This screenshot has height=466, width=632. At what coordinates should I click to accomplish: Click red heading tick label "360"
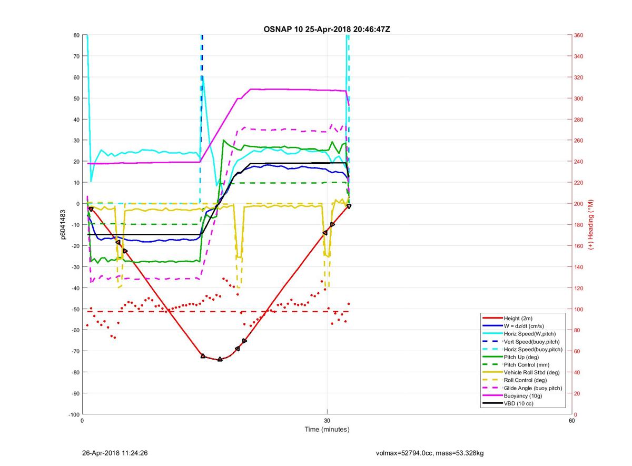click(579, 35)
